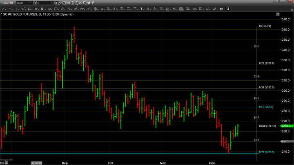Click the 0.23 (1325.8) Fibonacci label
The height and width of the screenshot is (165, 294).
267,63
